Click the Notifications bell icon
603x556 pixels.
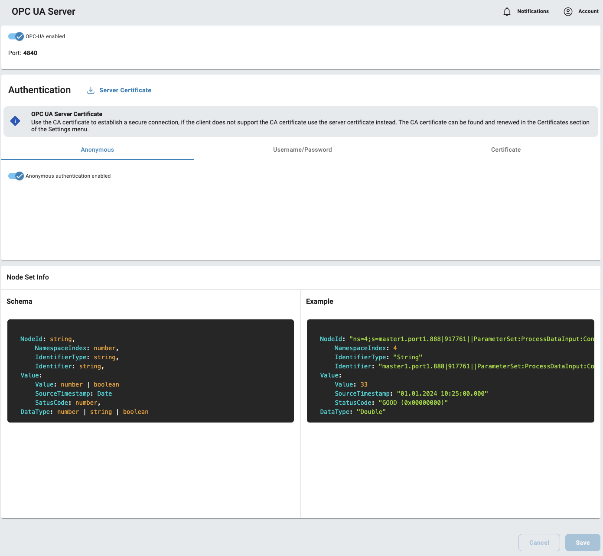pyautogui.click(x=507, y=12)
